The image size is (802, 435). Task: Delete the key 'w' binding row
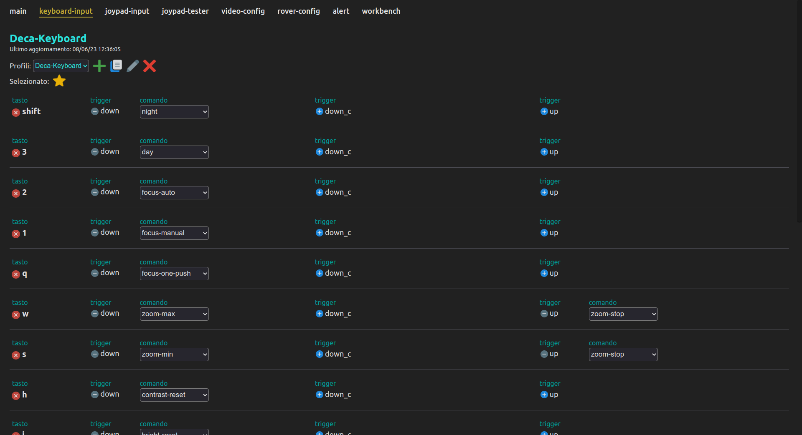click(16, 314)
